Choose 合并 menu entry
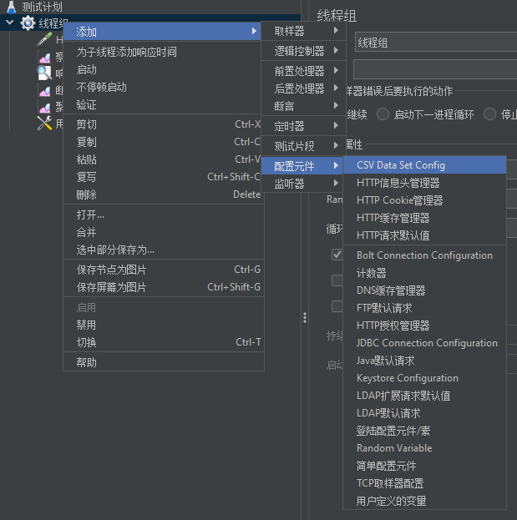517x520 pixels. click(x=163, y=232)
